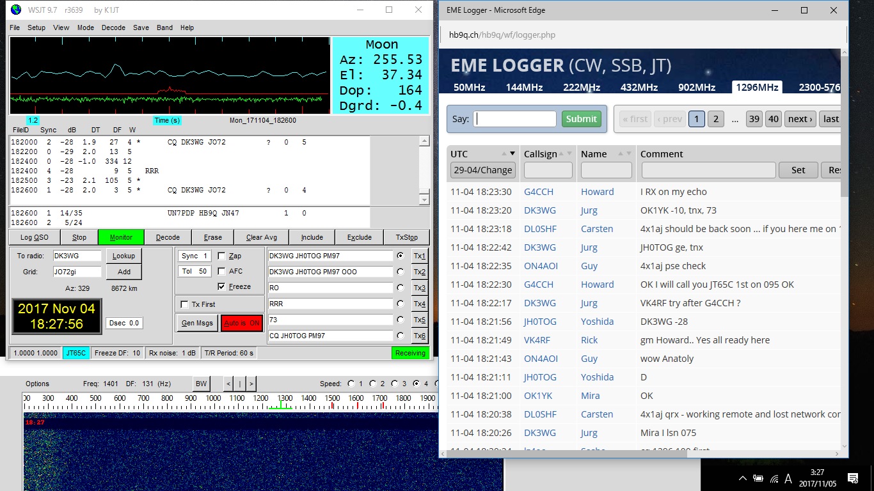Screen dimensions: 874x491
Task: Select the Tx2 message radio button
Action: click(x=401, y=272)
